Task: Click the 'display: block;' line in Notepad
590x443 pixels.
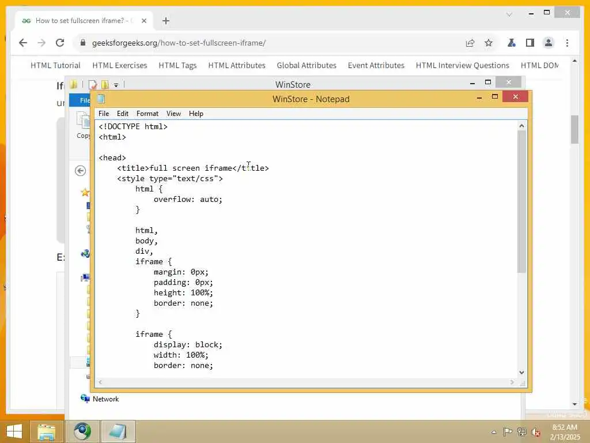Action: 188,345
